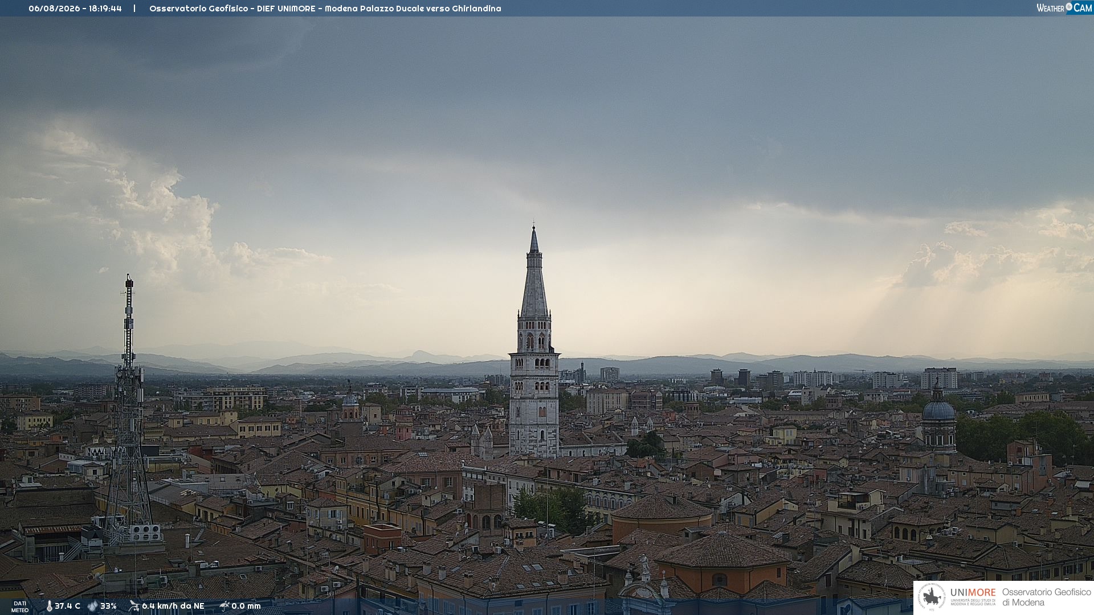Click the DATI METEO label
The image size is (1094, 615).
click(20, 606)
